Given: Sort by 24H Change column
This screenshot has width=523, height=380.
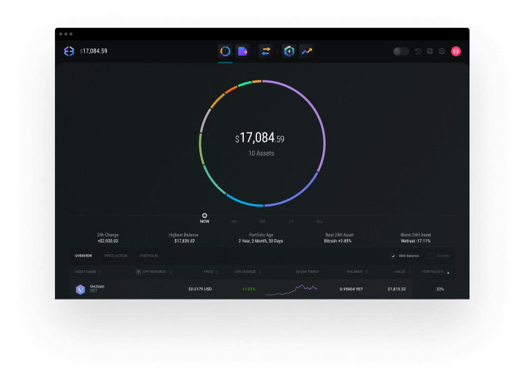Looking at the screenshot, I should [247, 272].
